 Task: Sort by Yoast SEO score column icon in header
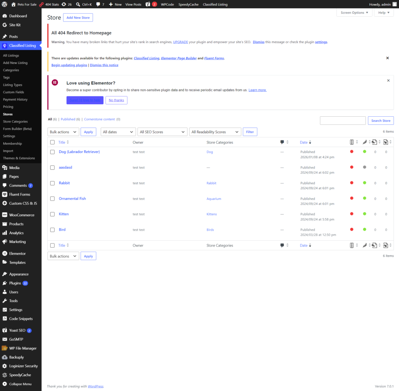[352, 142]
